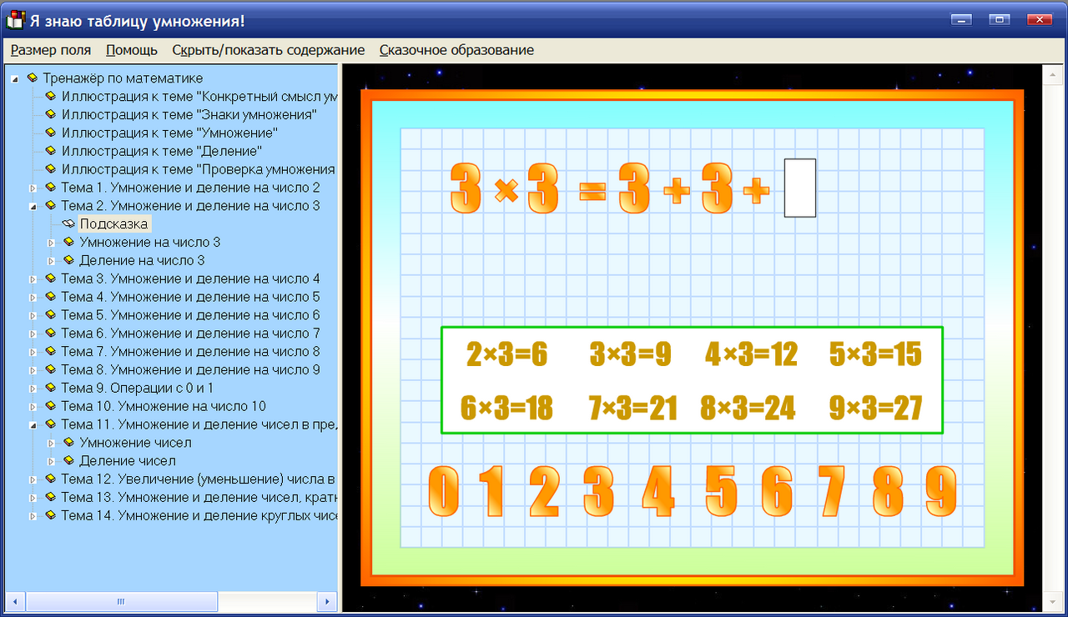The width and height of the screenshot is (1068, 617).
Task: Click book icon of Деление на число 3
Action: (69, 260)
